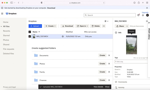150x90 pixels.
Task: Change the list view layout dropdown
Action: click(x=106, y=21)
